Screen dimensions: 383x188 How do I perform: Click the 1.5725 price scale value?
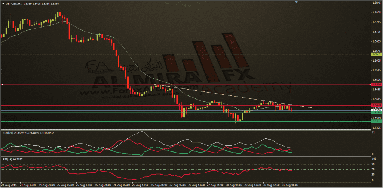(x=376, y=32)
